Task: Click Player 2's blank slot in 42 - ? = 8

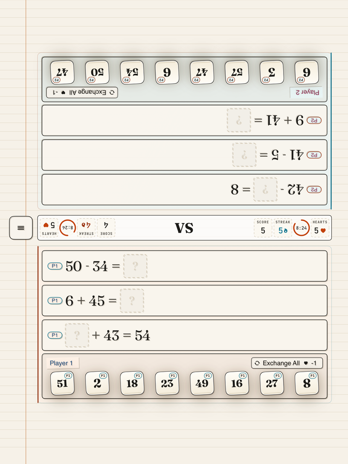Action: pos(265,189)
